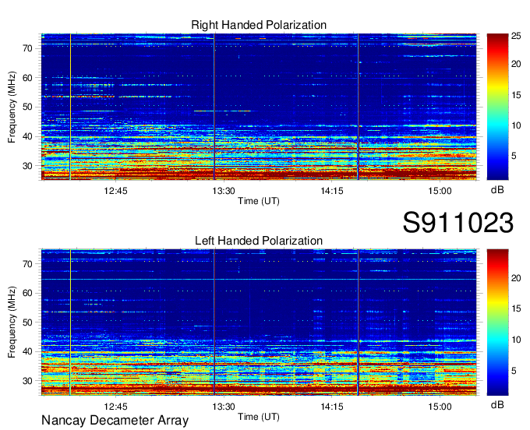530x430 pixels.
Task: Click the yellow vertical marker line in top spectrogram
Action: 70,107
